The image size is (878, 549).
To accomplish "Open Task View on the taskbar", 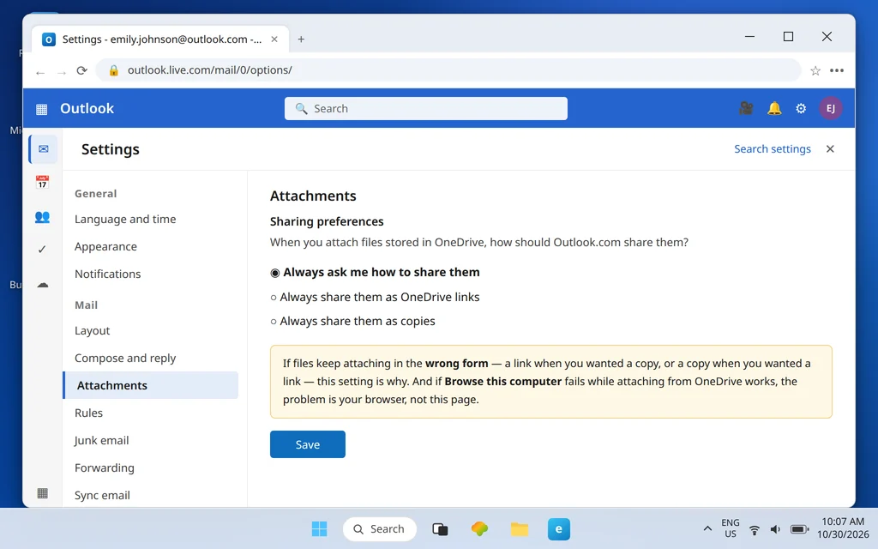I will coord(440,528).
